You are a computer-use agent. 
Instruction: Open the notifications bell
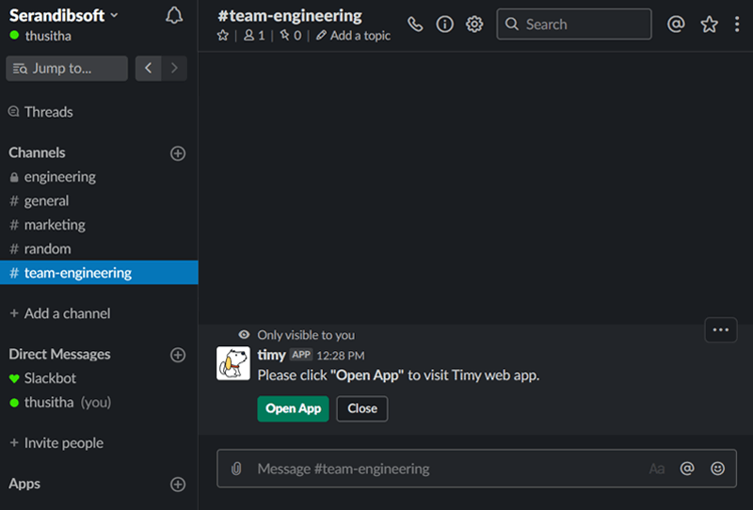[174, 16]
